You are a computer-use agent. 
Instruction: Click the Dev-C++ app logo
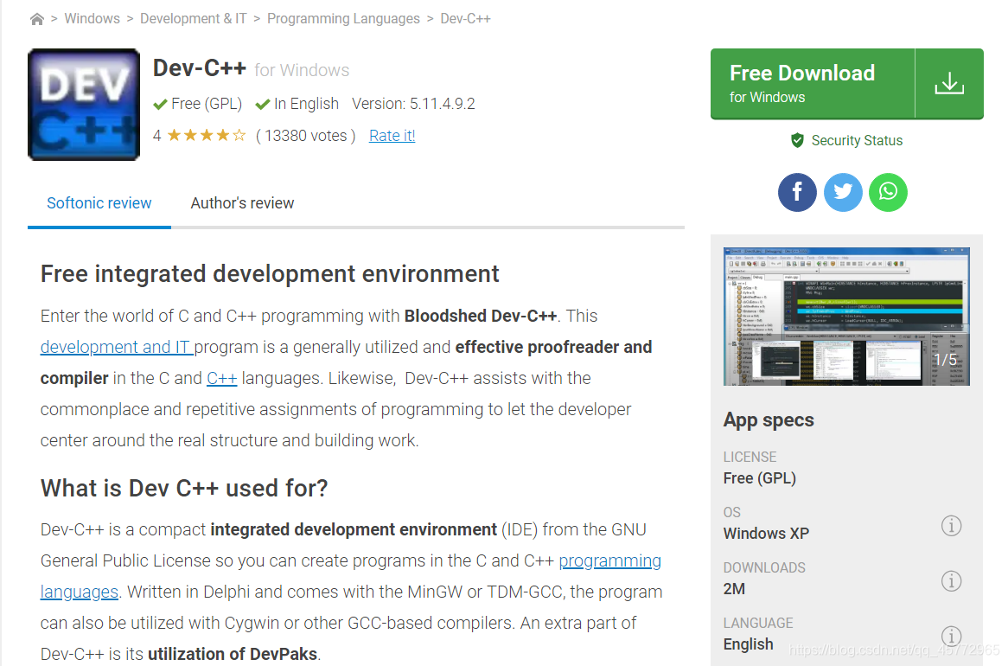(x=84, y=105)
